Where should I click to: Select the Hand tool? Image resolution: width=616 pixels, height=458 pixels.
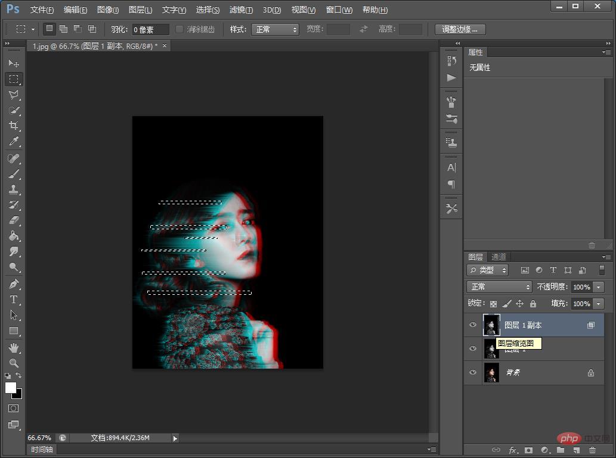click(x=14, y=347)
